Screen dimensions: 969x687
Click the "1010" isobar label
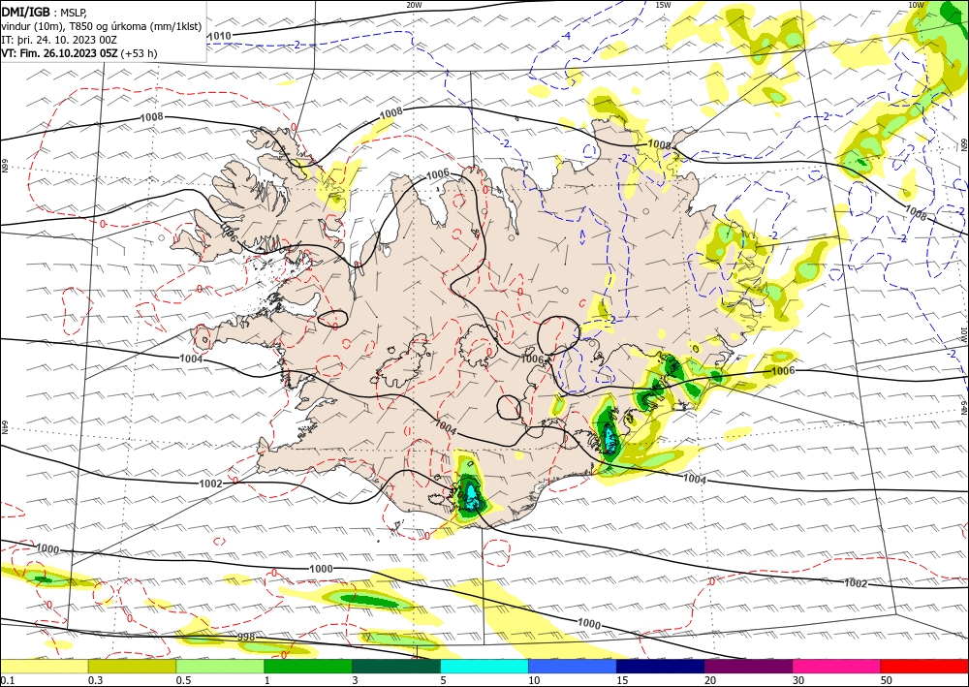point(219,36)
